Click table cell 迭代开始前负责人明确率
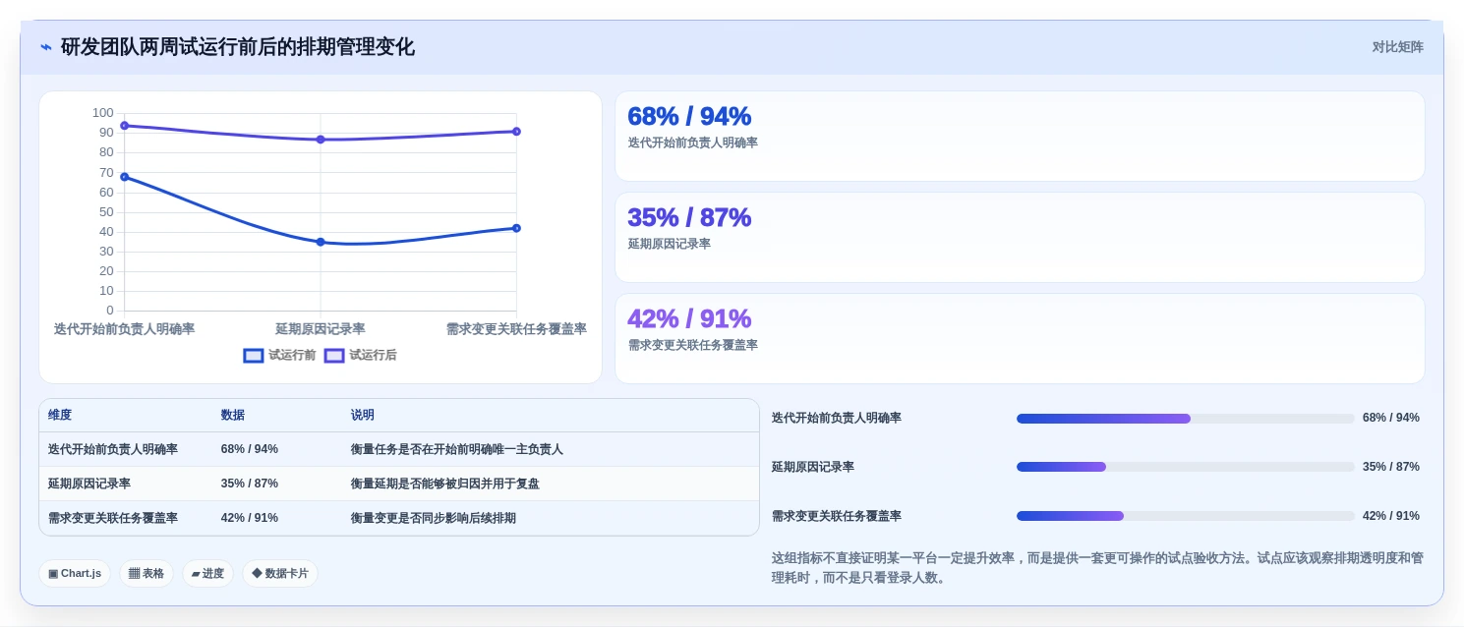The image size is (1464, 627). 113,449
